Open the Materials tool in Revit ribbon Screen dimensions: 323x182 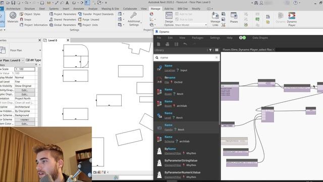click(13, 17)
